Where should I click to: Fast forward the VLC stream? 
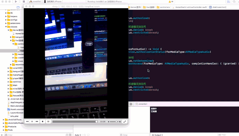point(37,121)
